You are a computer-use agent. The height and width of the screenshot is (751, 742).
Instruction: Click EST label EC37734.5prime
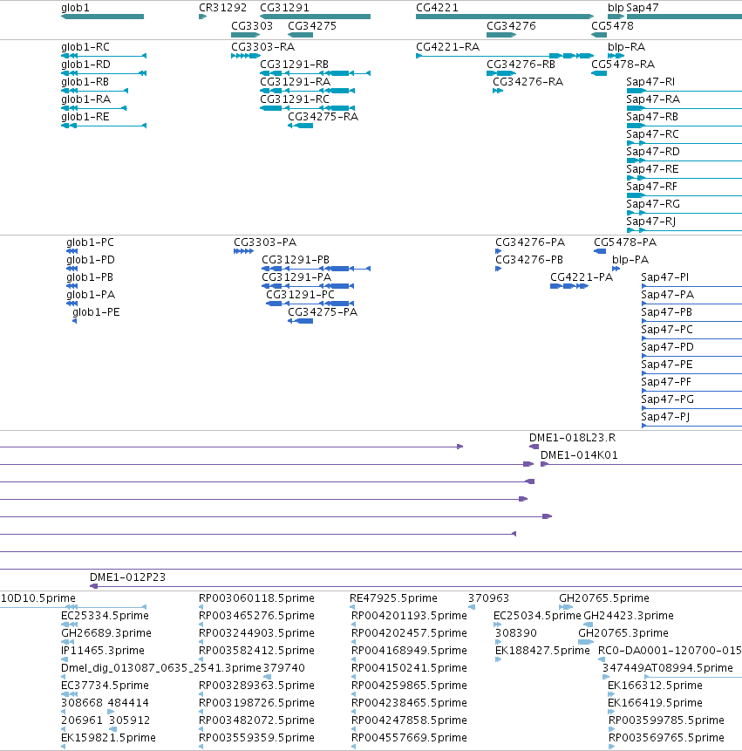tap(105, 686)
